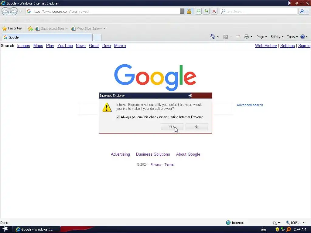Open Web Slice Gallery on the favorites bar

click(88, 29)
